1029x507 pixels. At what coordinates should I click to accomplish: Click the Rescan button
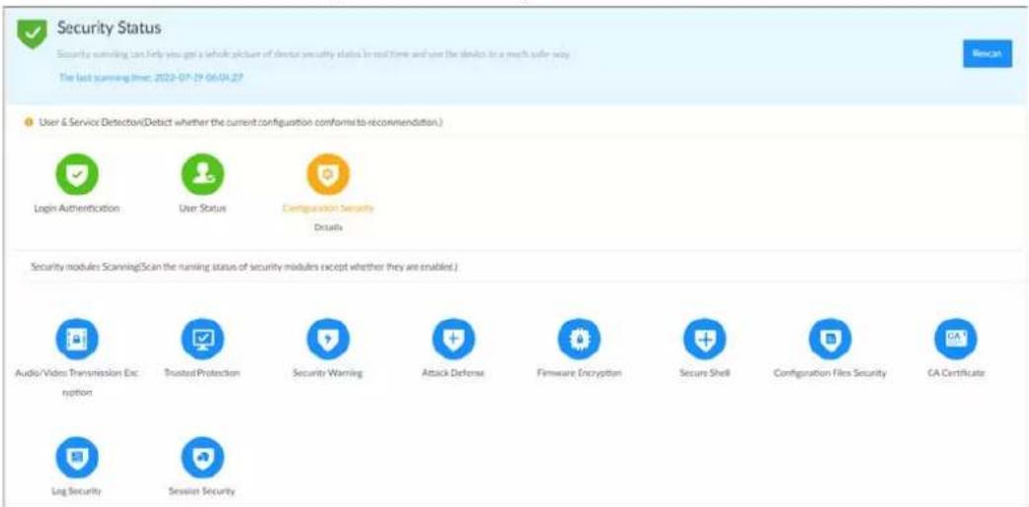tap(987, 54)
